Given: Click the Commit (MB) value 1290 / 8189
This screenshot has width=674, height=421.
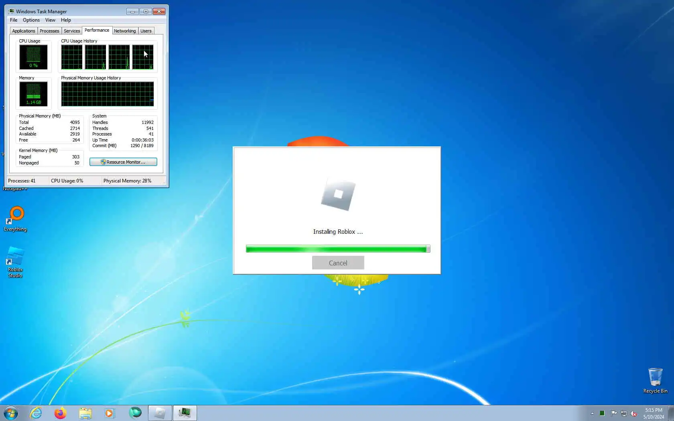Looking at the screenshot, I should point(142,146).
